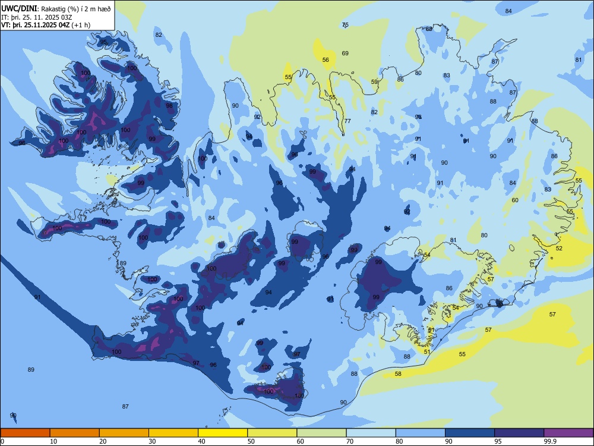The height and width of the screenshot is (446, 594).
Task: Click the '75' humidity value on the map
Action: (345, 24)
